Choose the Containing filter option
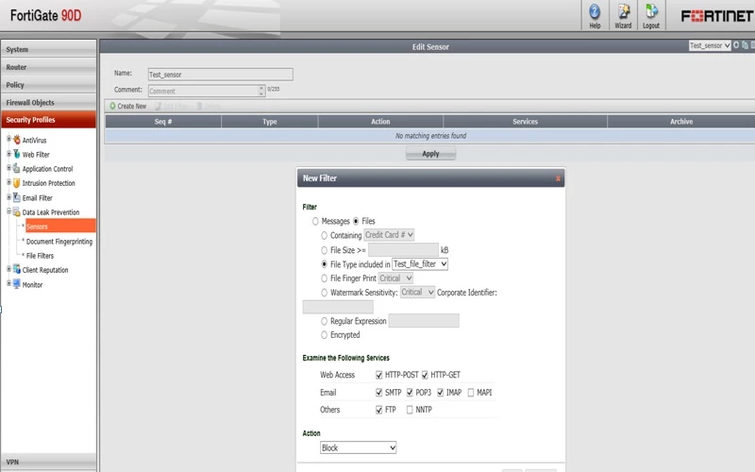This screenshot has height=472, width=755. click(324, 235)
